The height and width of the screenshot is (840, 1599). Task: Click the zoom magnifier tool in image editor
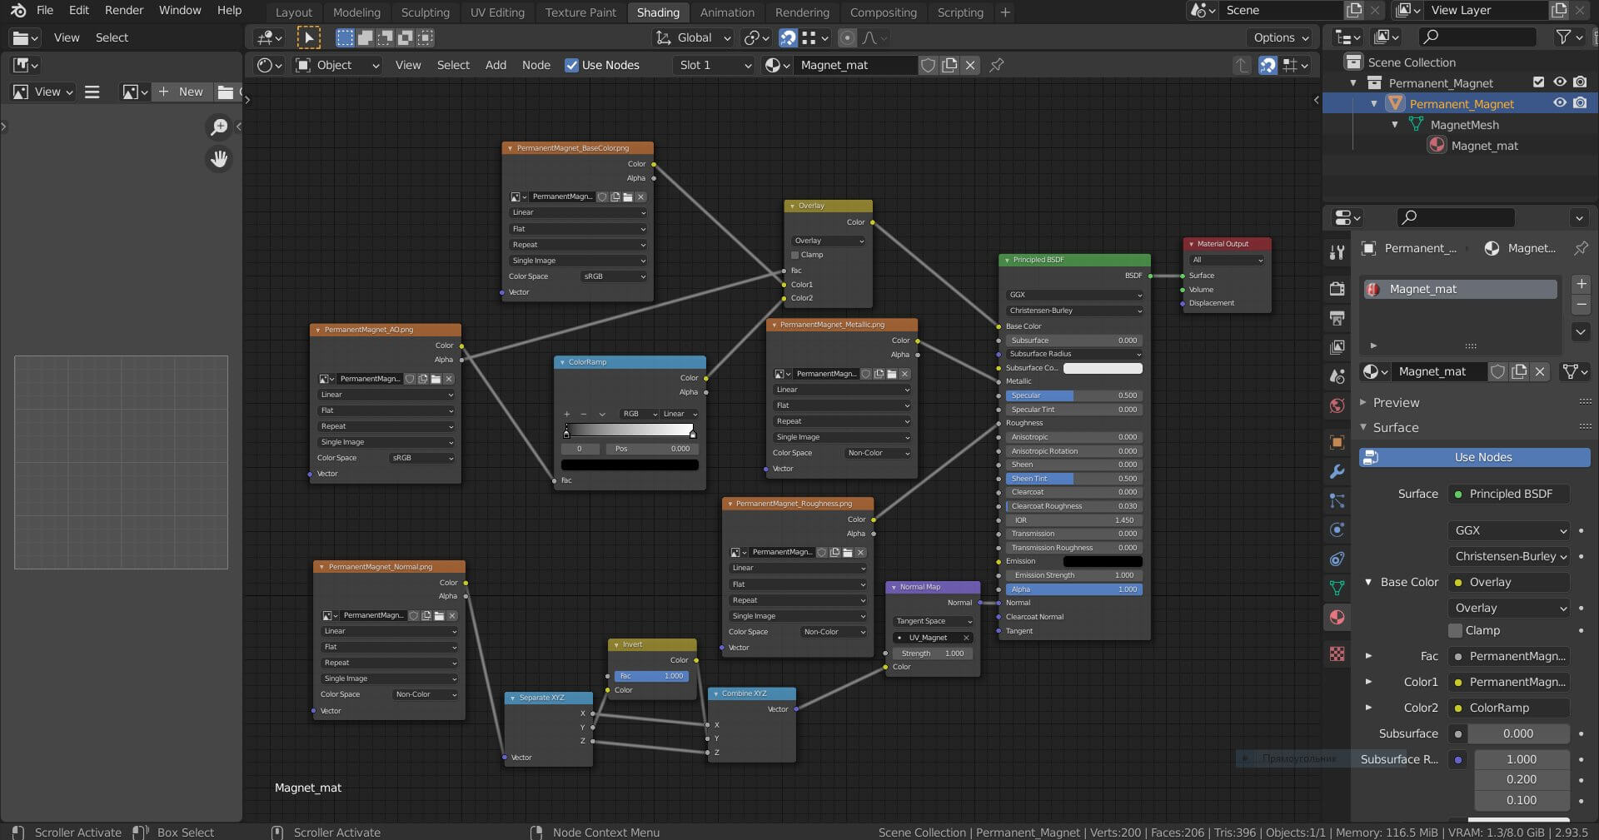click(x=219, y=127)
